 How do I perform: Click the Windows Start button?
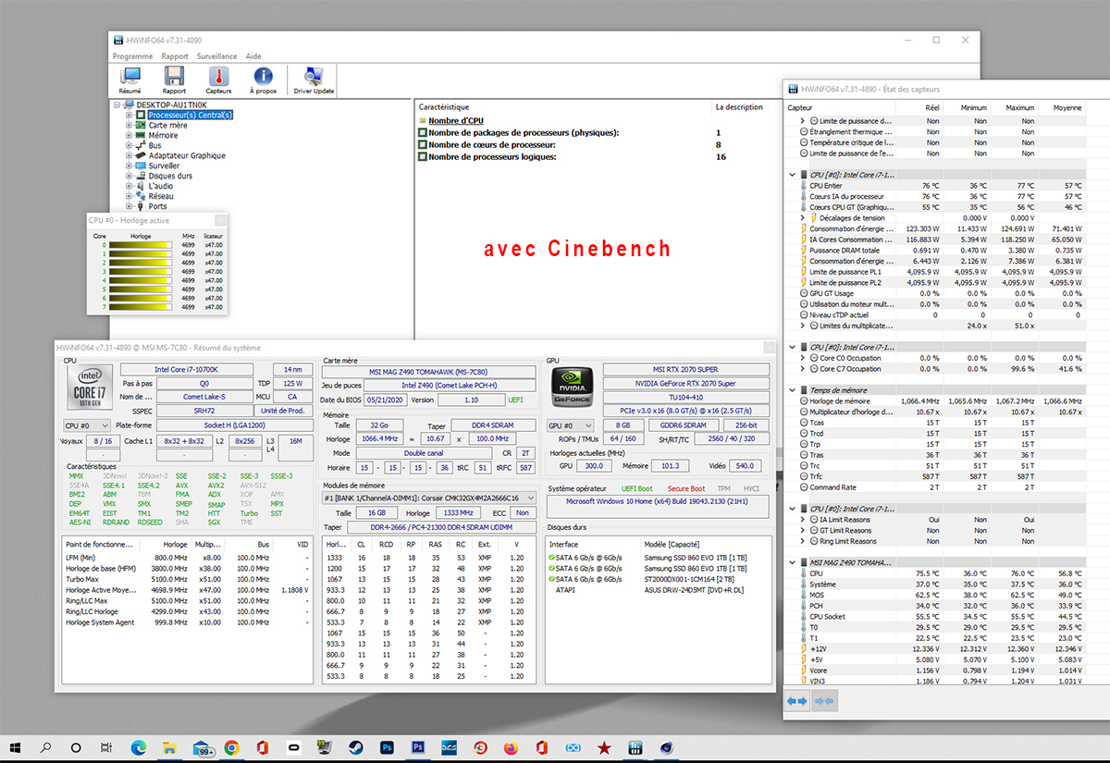coord(14,746)
